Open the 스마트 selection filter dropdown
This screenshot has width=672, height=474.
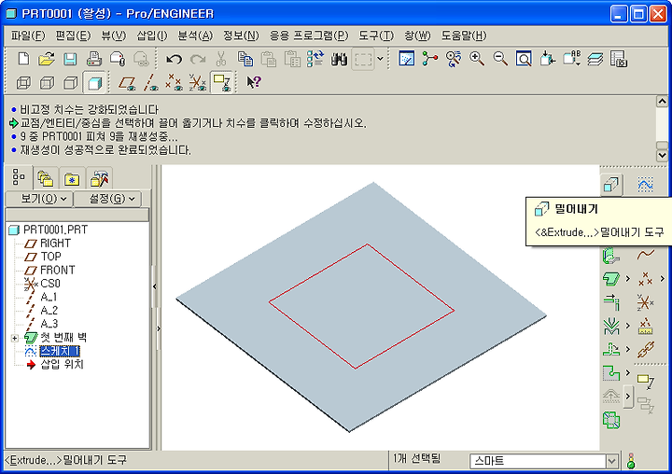coord(612,461)
